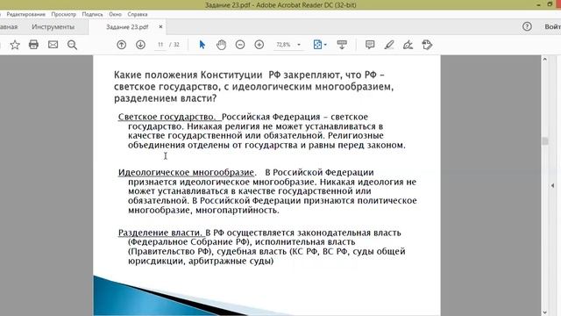561x316 pixels.
Task: Click the scrolling mode toolbar icon
Action: (x=342, y=45)
